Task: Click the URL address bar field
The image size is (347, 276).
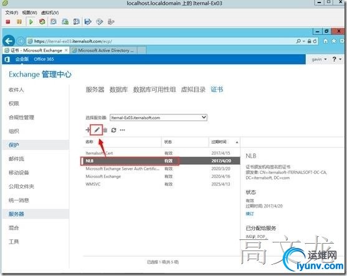Action: (x=161, y=41)
